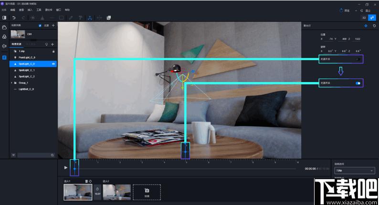
Task: Open the filter dropdown beside the search box
Action: [13, 155]
